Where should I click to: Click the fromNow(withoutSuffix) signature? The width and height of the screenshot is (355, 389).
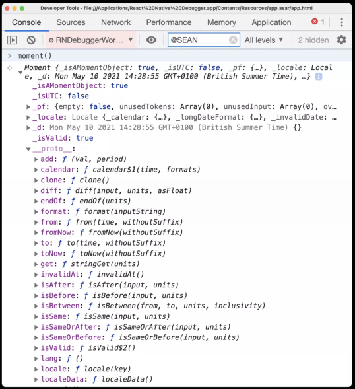[x=136, y=232]
